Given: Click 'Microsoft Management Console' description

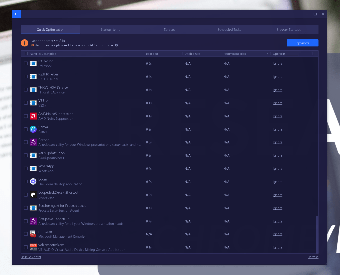Looking at the screenshot, I should point(61,237).
